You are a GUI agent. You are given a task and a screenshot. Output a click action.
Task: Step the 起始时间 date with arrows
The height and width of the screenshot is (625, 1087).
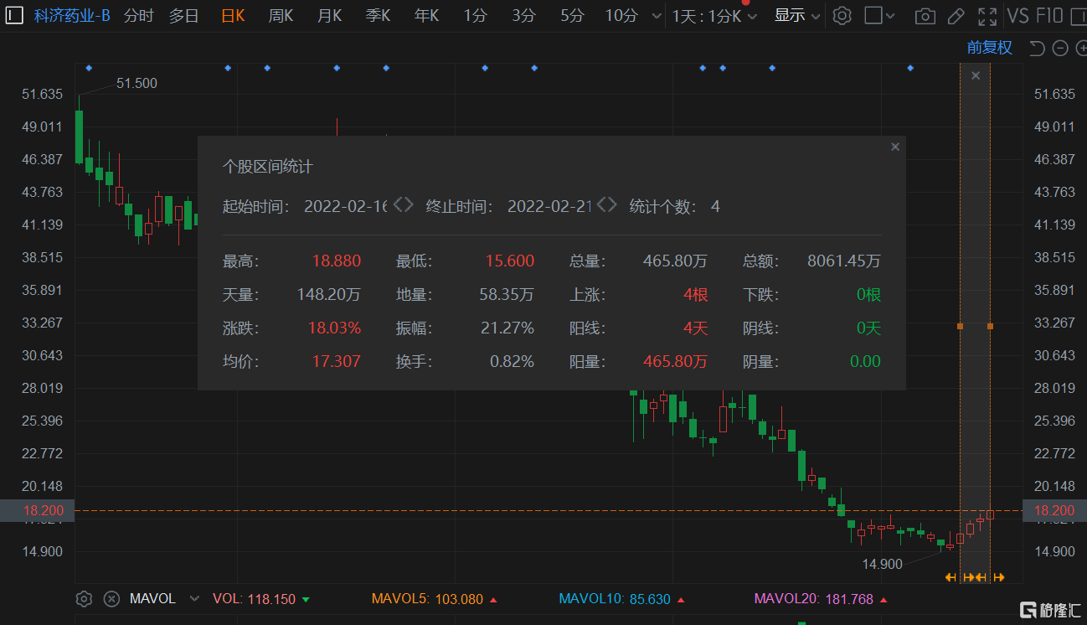(x=404, y=205)
